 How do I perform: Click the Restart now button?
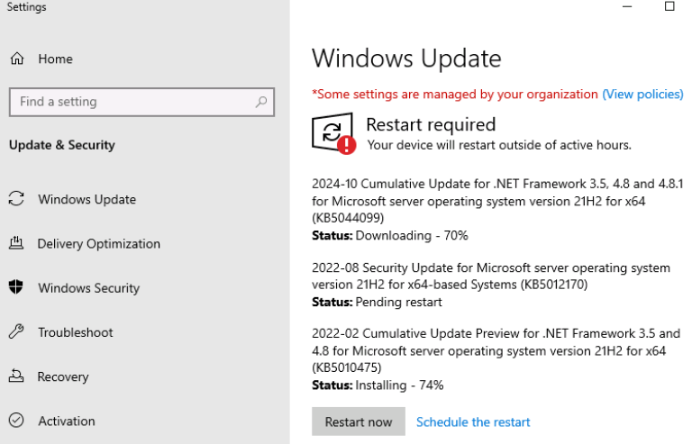(359, 421)
